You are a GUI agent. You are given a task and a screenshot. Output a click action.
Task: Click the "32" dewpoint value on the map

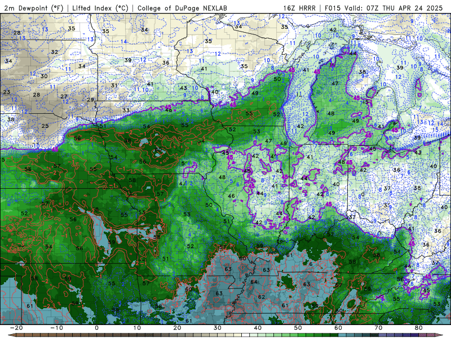coord(54,52)
